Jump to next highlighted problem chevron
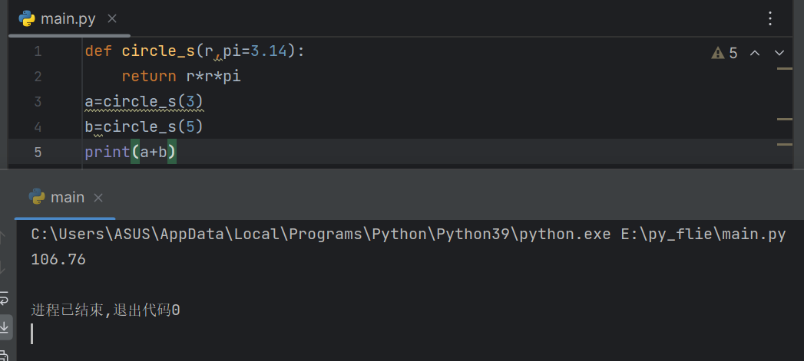Screen dimensions: 804x361 coord(779,53)
